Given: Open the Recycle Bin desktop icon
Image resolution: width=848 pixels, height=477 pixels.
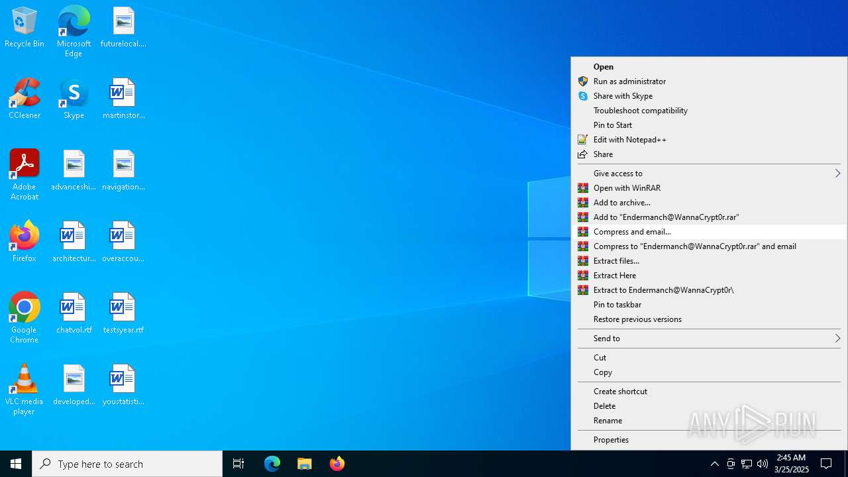Looking at the screenshot, I should pos(25,28).
